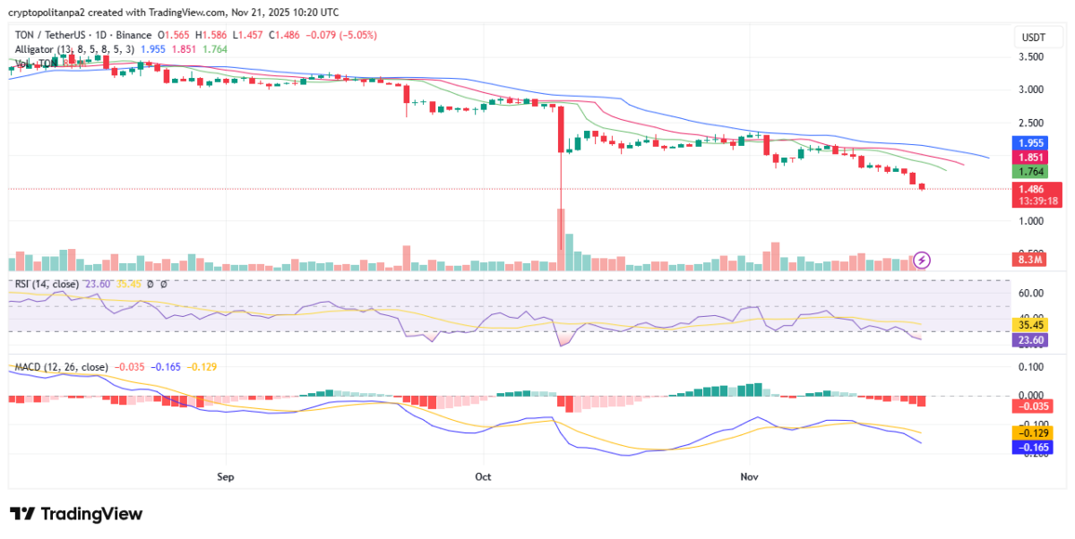Click the purple 23.60 RSI value tag
This screenshot has height=539, width=1075.
coord(1029,340)
